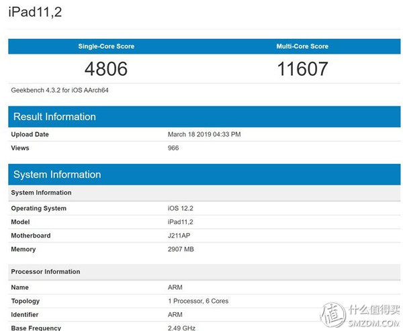Click the views count 966
Image resolution: width=403 pixels, height=331 pixels.
pyautogui.click(x=173, y=148)
